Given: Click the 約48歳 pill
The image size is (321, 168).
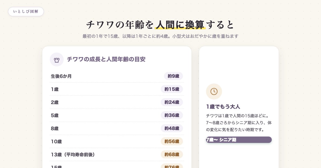Looking at the screenshot, I should (172, 128).
